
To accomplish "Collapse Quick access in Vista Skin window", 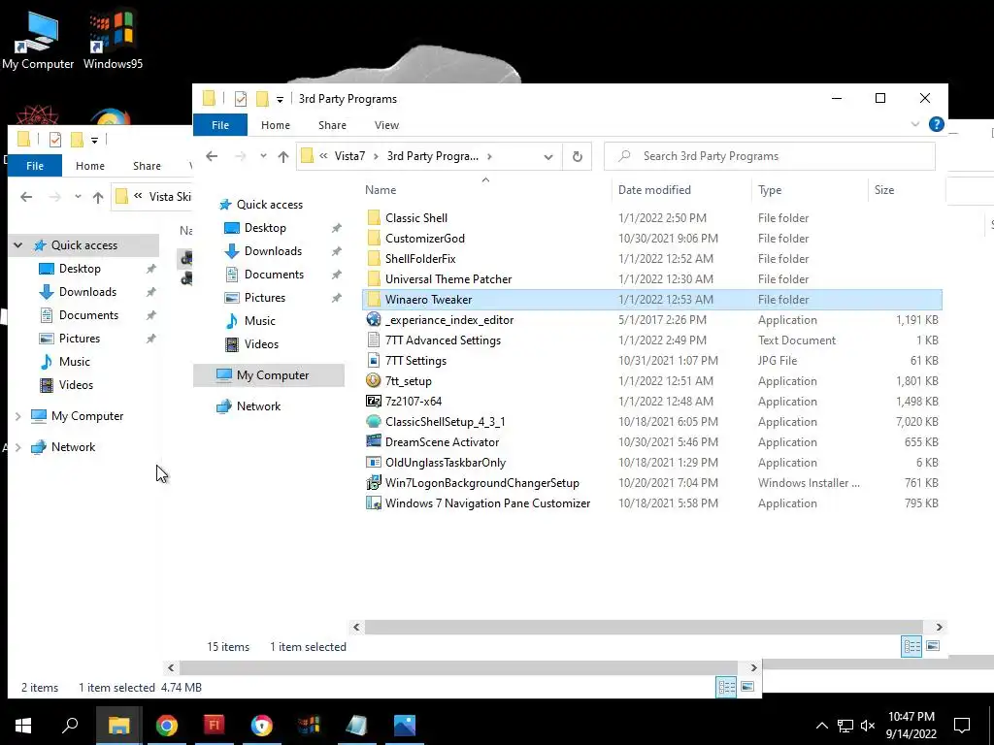I will (18, 245).
